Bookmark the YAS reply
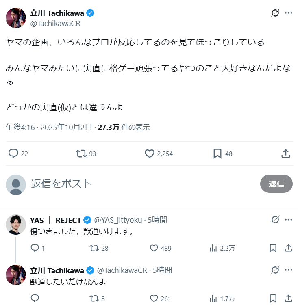The image size is (298, 307). 273,248
